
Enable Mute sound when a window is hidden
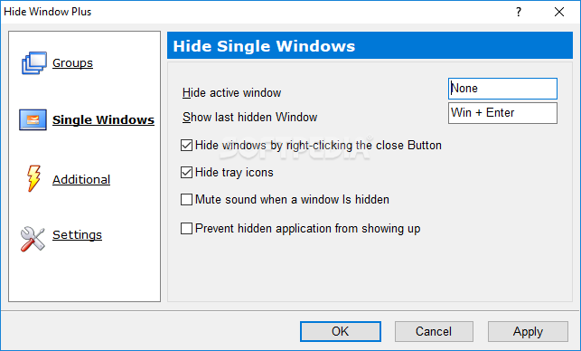coord(186,199)
